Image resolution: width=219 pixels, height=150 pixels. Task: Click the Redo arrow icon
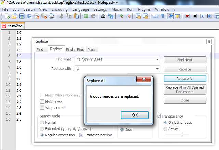[93, 16]
